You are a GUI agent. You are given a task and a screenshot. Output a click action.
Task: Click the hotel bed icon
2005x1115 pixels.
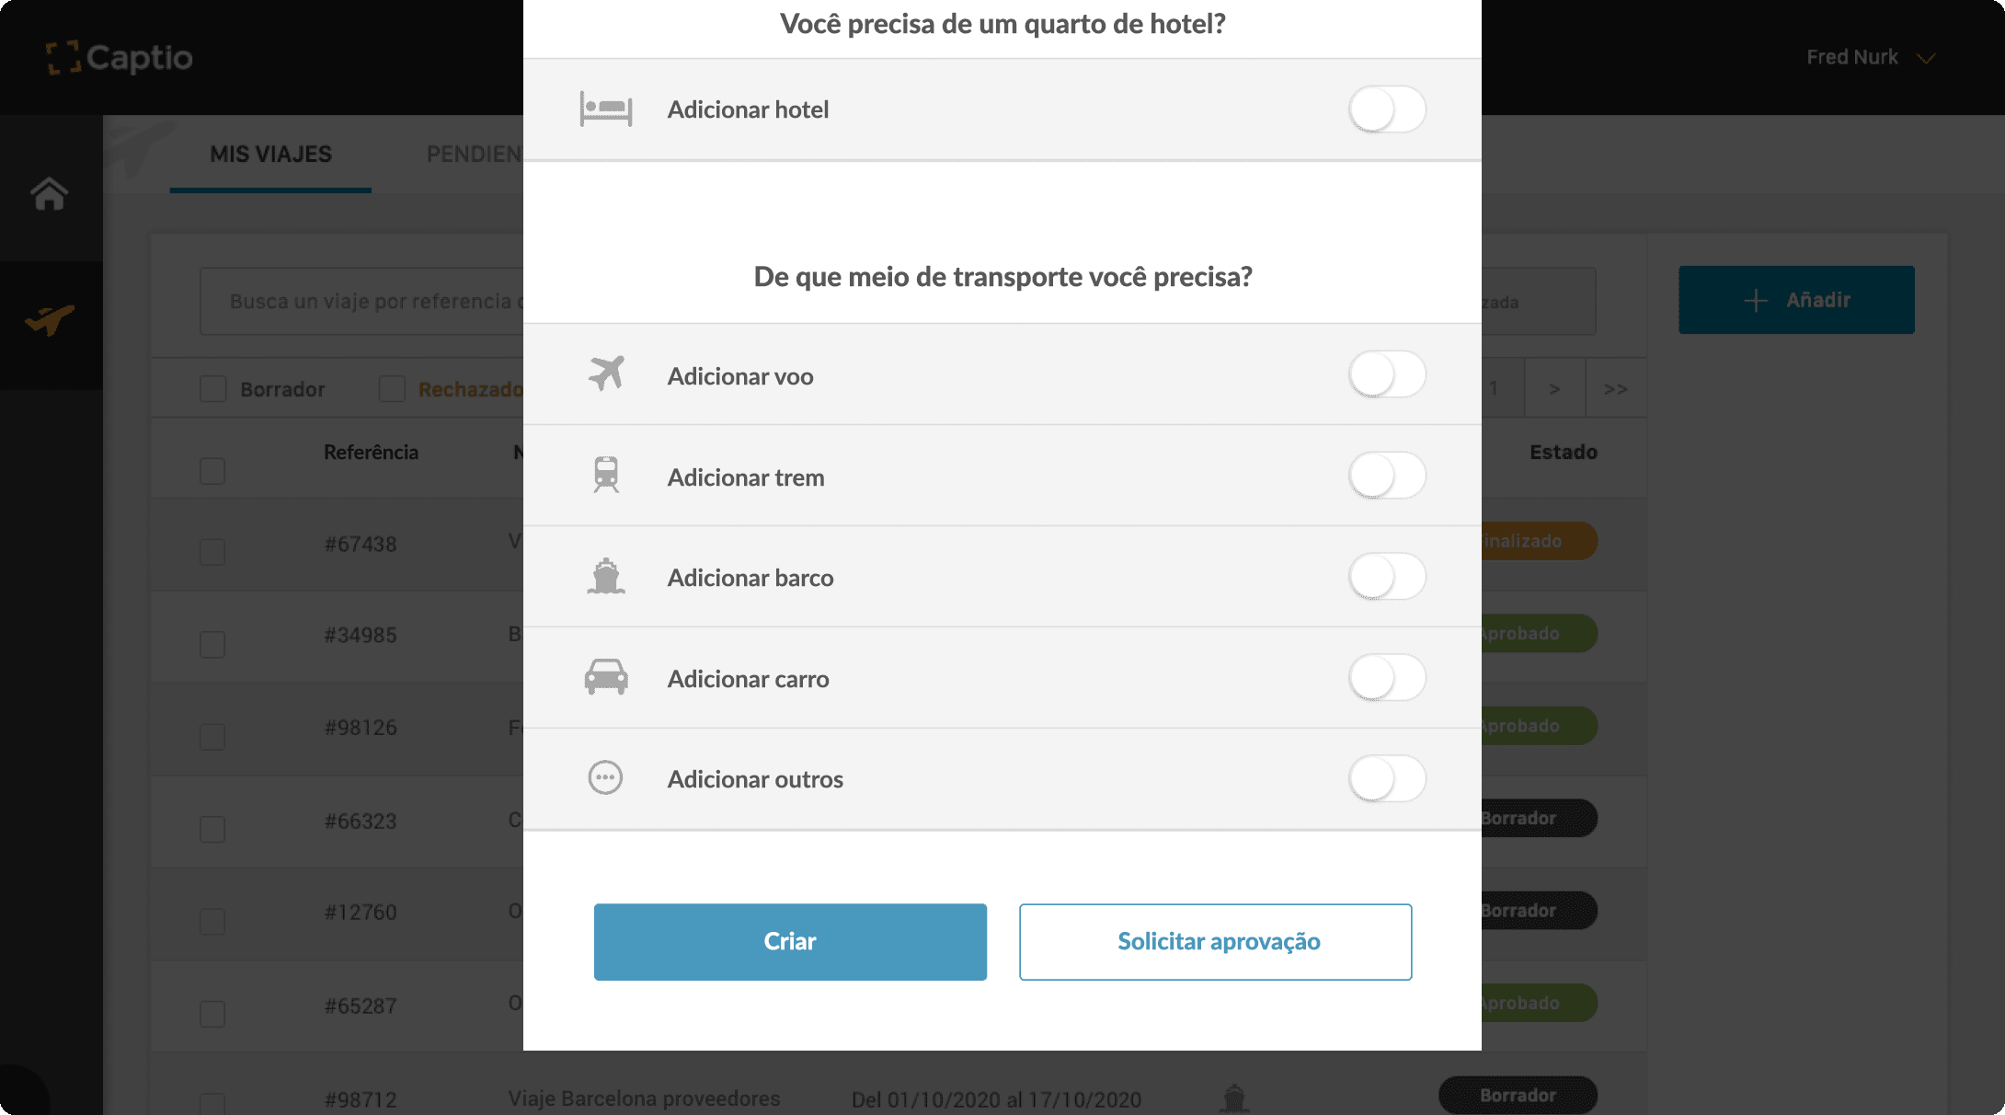(605, 109)
